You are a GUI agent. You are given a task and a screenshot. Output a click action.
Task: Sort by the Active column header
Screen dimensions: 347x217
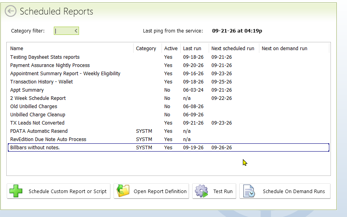(171, 48)
